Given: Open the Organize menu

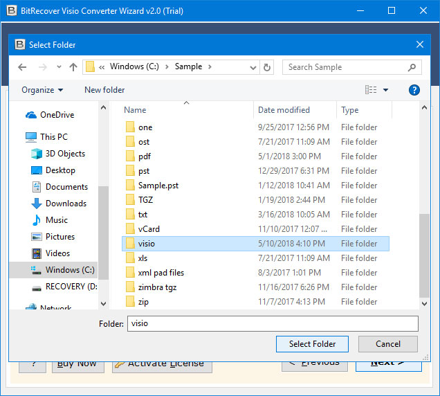Looking at the screenshot, I should (x=42, y=90).
